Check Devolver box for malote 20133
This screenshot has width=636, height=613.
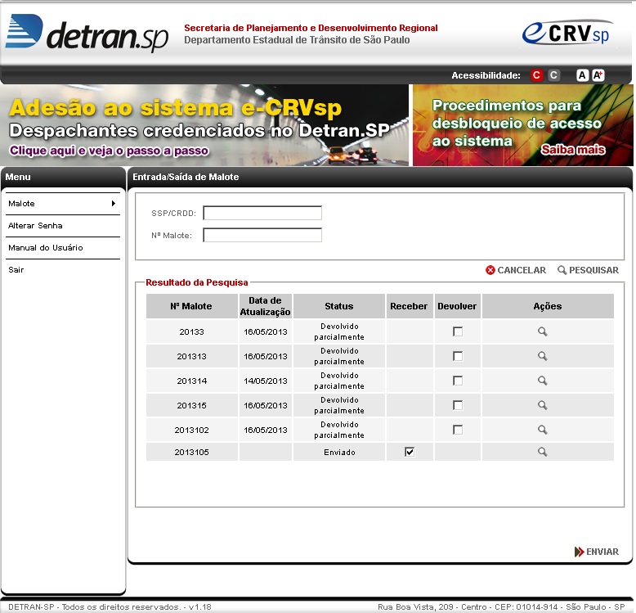[x=458, y=331]
